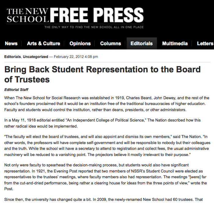214x203 pixels.
Task: Click The New School Free Press logo
Action: [75, 18]
